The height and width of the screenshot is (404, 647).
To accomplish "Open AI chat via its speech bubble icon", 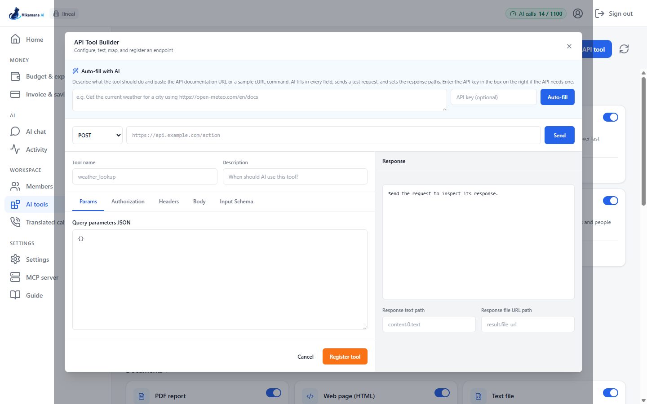I will coord(15,131).
